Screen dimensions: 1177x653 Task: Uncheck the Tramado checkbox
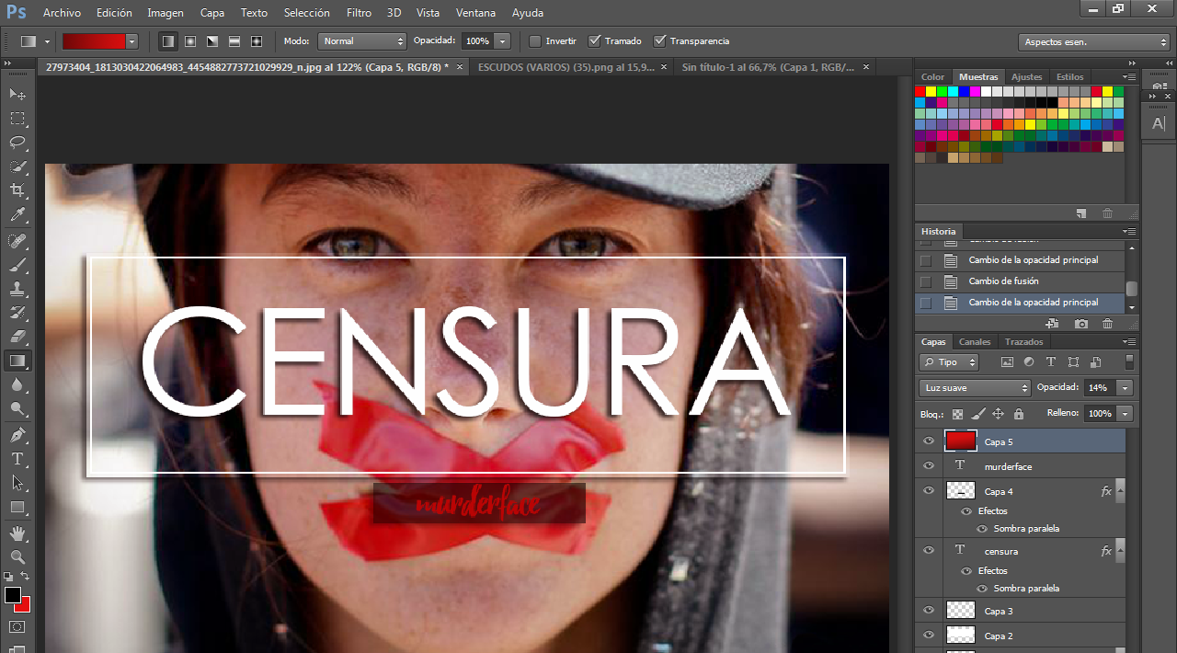tap(594, 41)
